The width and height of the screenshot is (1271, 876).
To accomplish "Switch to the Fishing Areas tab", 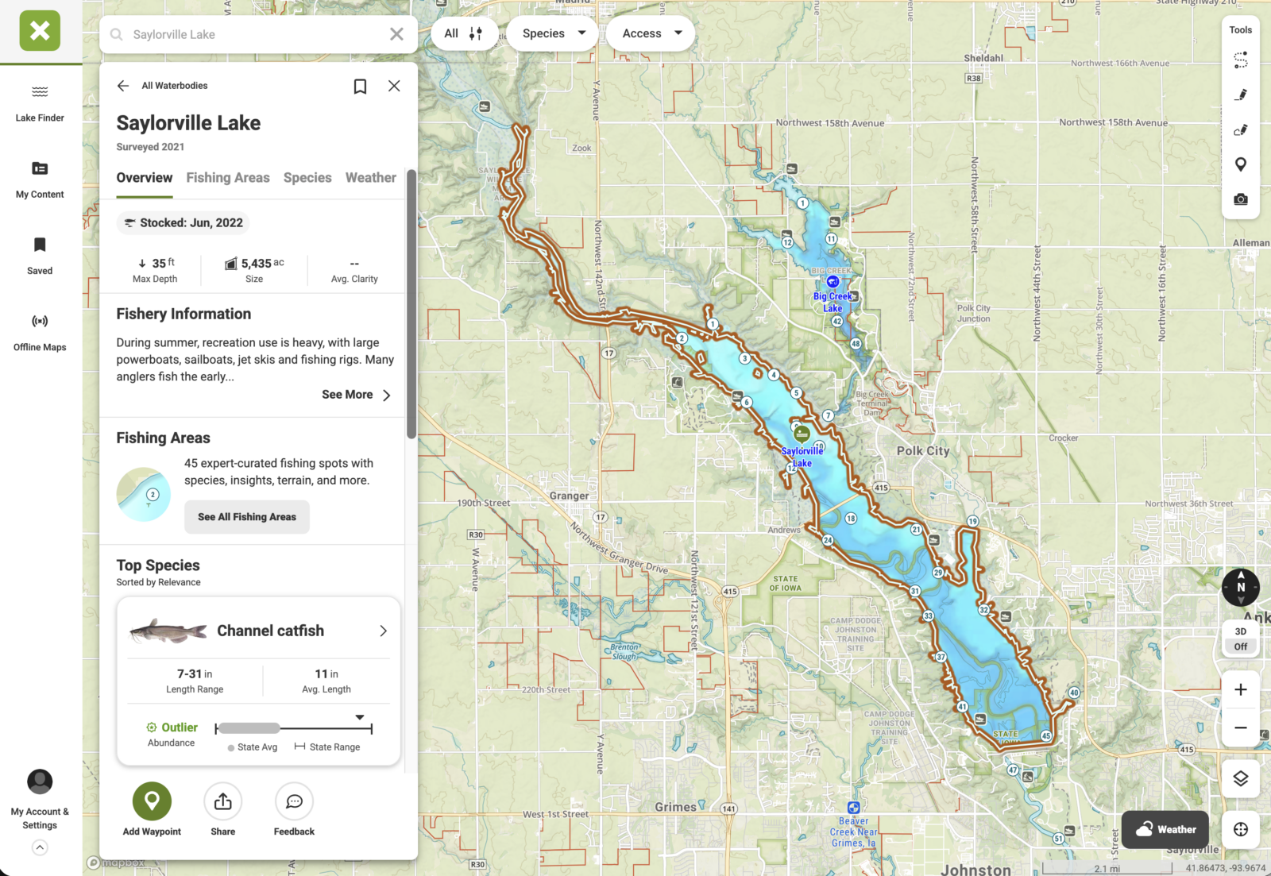I will pos(228,178).
